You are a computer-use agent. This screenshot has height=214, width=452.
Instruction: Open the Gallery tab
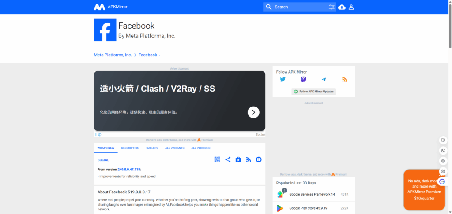[x=152, y=148]
